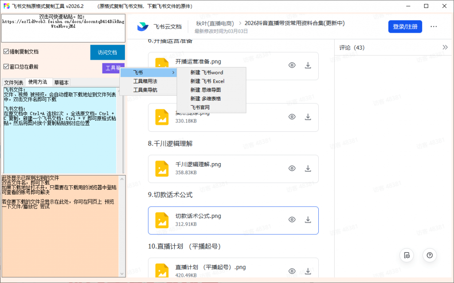Open the more options ellipsis menu top right
The image size is (454, 283).
(434, 27)
